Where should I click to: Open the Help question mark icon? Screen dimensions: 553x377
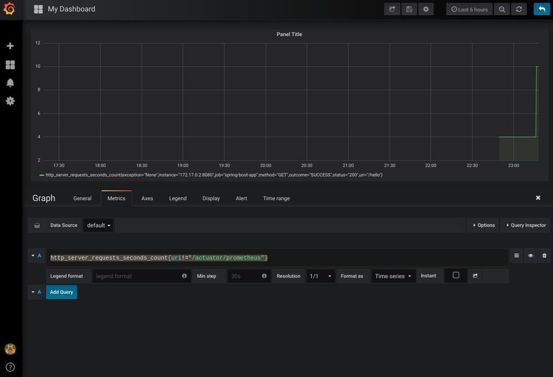pyautogui.click(x=10, y=367)
